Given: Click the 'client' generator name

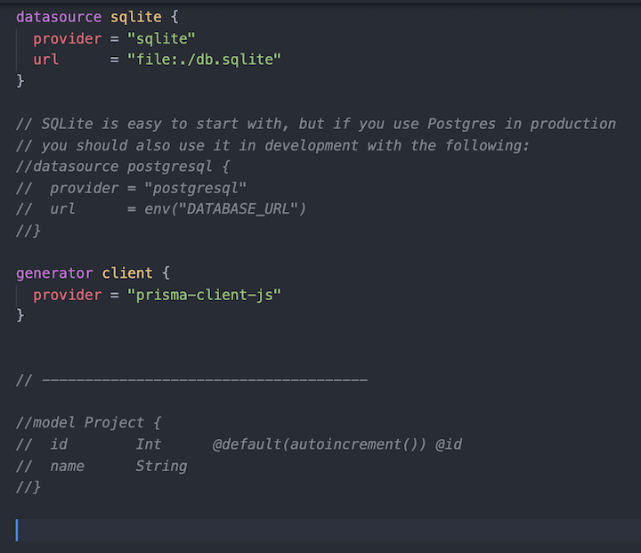Looking at the screenshot, I should tap(127, 273).
